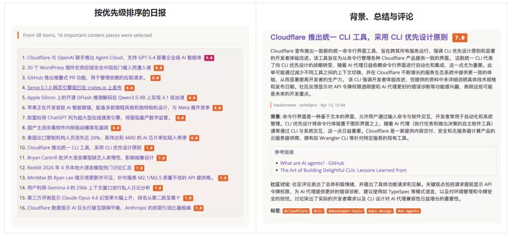Click the Apr 13, 15:44 timestamp
This screenshot has height=239, width=512.
[333, 106]
